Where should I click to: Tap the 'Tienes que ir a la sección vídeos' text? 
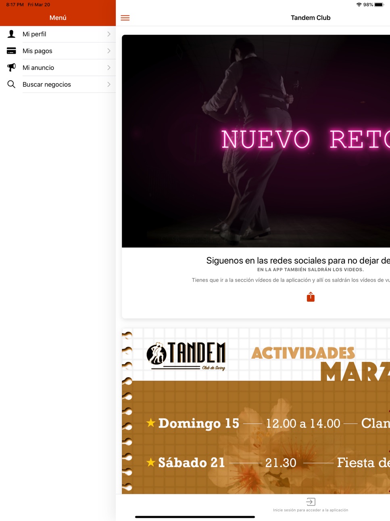click(x=290, y=280)
